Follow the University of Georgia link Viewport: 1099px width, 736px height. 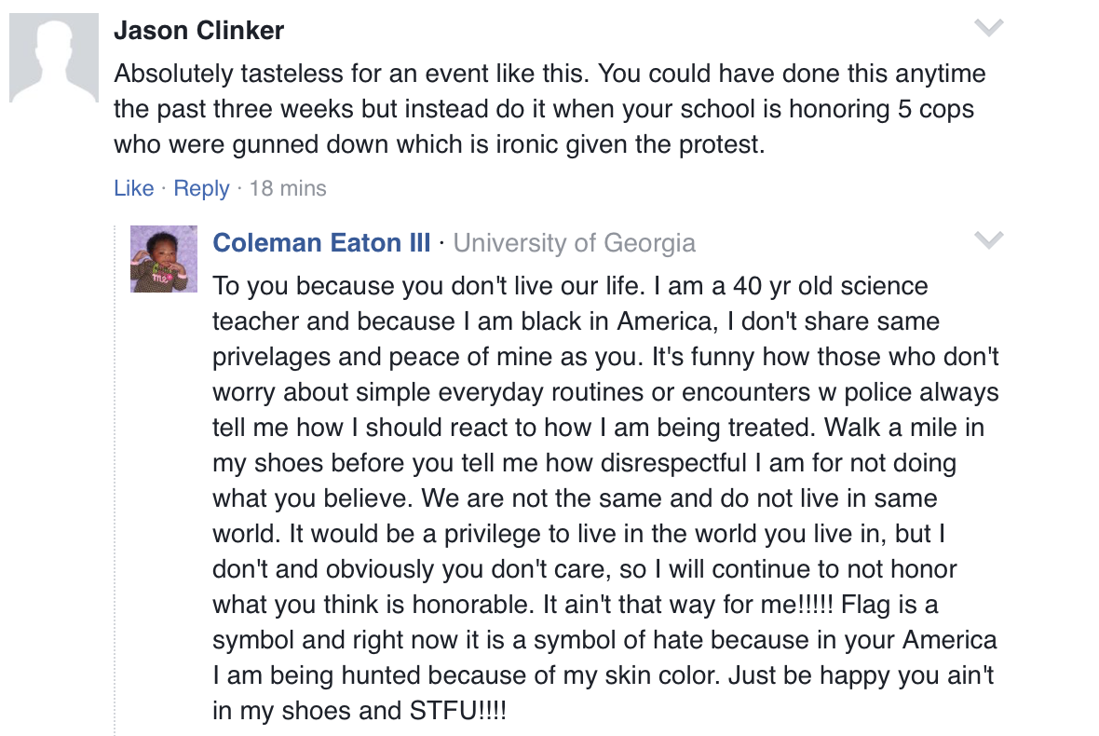pyautogui.click(x=574, y=243)
